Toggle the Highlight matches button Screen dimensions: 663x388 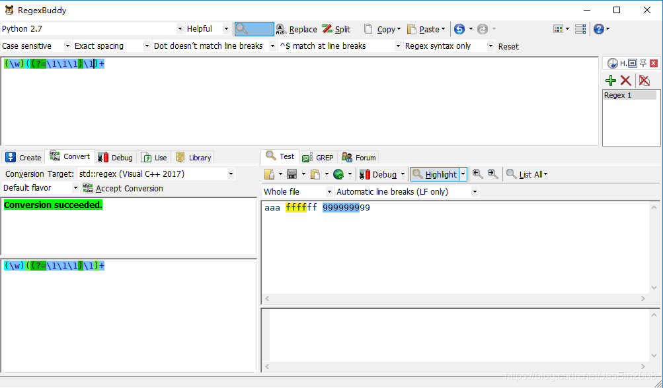(435, 174)
